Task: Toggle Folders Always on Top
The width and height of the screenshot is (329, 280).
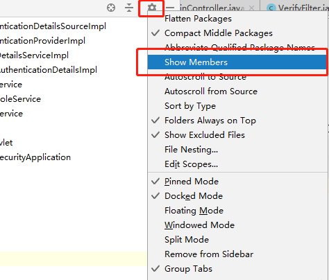Action: (x=210, y=121)
